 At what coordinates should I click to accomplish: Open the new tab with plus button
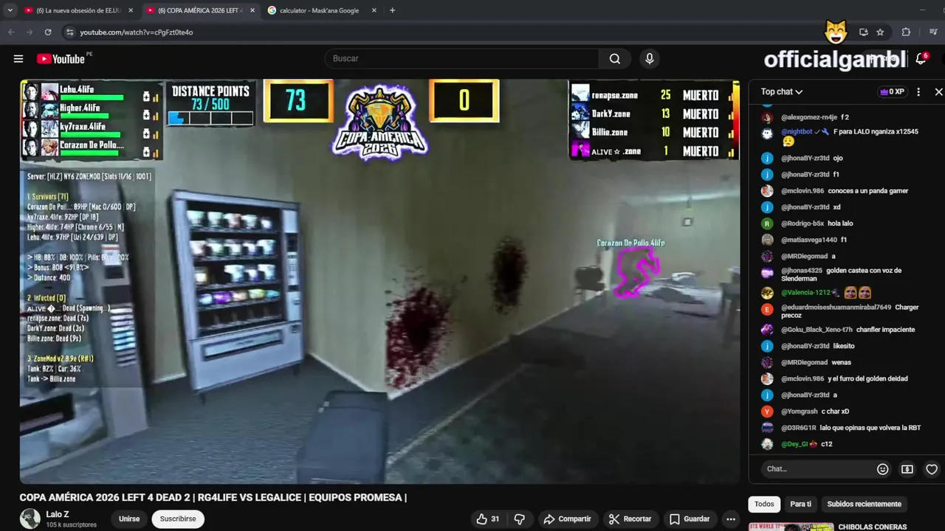(x=392, y=10)
